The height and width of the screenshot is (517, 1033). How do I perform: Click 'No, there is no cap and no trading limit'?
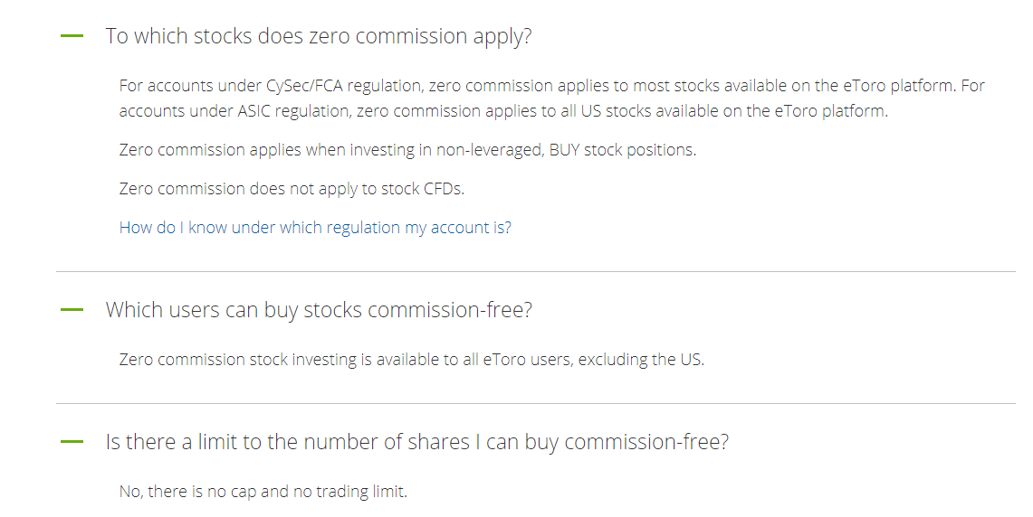(x=263, y=492)
